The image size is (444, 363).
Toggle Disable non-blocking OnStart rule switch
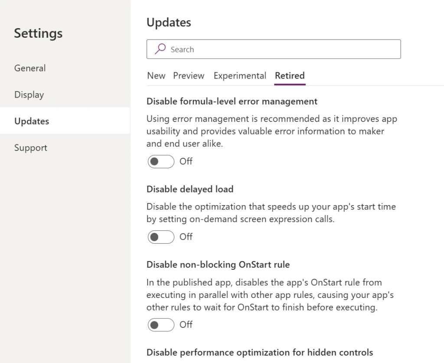click(161, 325)
